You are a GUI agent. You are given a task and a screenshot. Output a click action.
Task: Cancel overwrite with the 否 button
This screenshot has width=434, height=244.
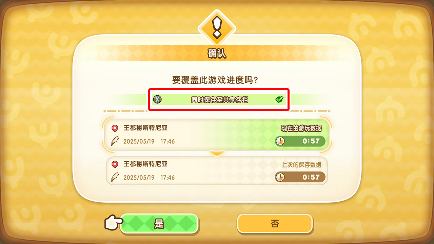point(275,224)
